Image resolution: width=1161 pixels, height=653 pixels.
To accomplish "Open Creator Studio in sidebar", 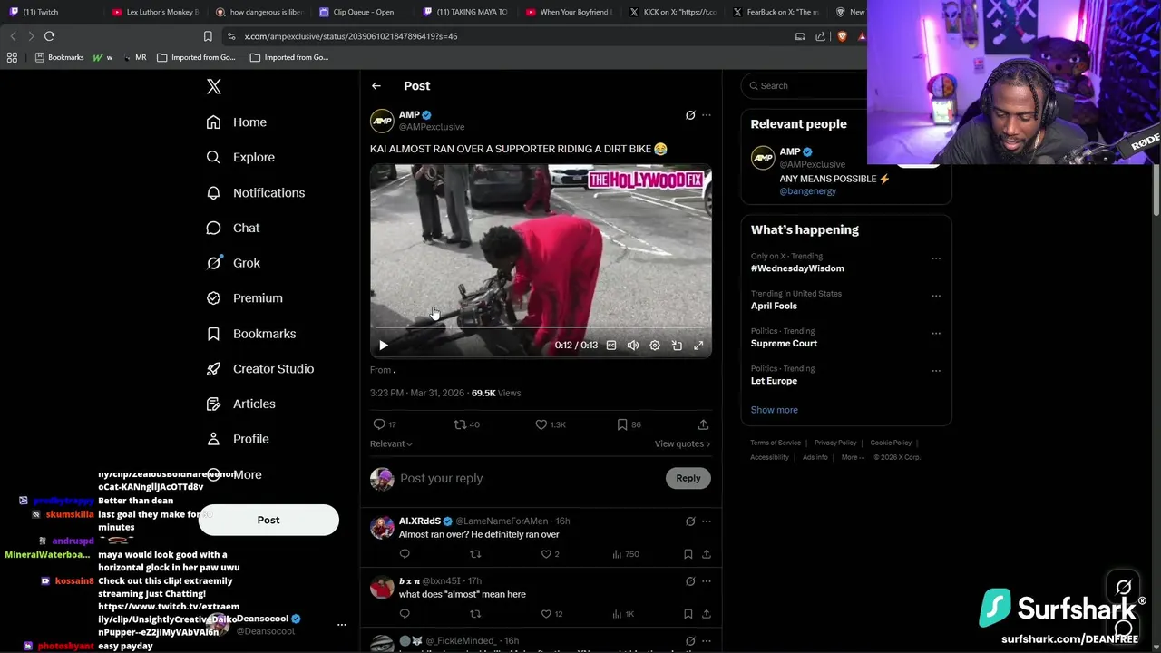I will click(259, 368).
